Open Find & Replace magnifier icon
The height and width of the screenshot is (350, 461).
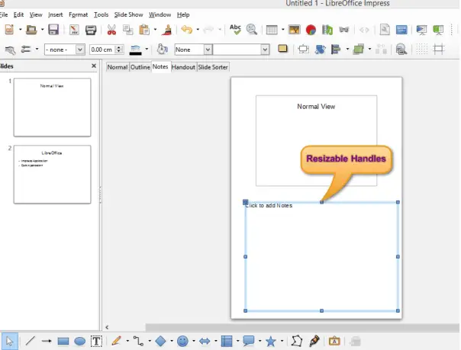coord(252,30)
